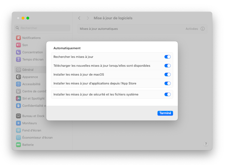
Task: Disable Télécharger les nouvelles mises à jour switch
Action: point(167,66)
